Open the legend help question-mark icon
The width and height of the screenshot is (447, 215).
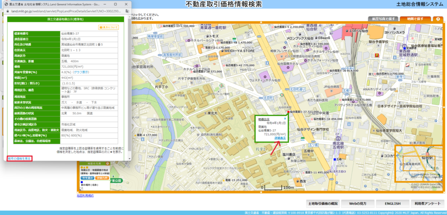click(107, 164)
